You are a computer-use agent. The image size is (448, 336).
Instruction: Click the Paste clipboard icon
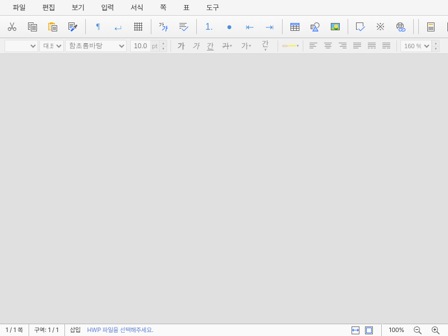[53, 27]
